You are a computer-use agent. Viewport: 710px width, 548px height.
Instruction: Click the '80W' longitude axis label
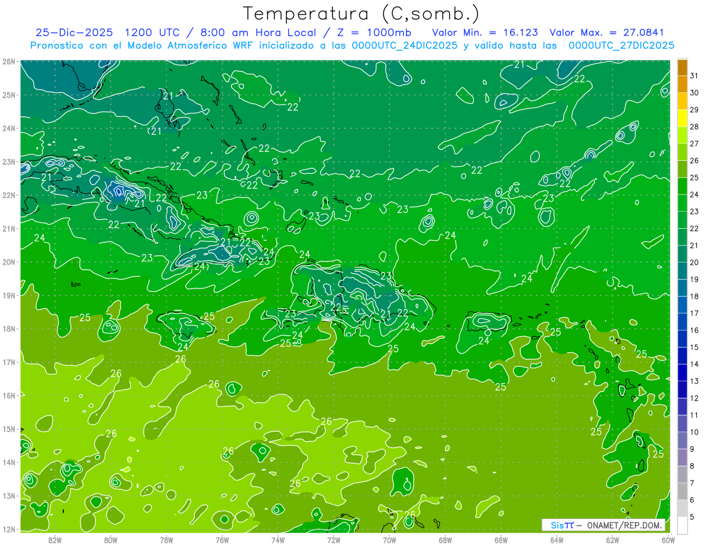pyautogui.click(x=111, y=539)
